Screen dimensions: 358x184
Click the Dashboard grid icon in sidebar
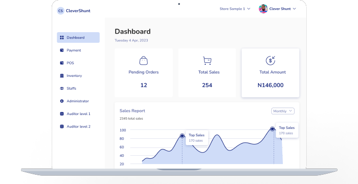coord(61,37)
